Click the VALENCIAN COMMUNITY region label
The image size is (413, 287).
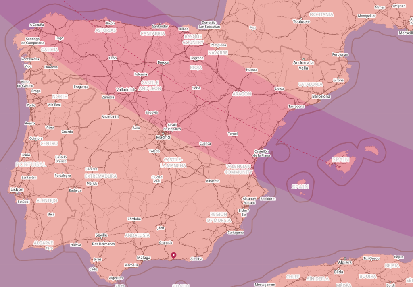tap(238, 169)
